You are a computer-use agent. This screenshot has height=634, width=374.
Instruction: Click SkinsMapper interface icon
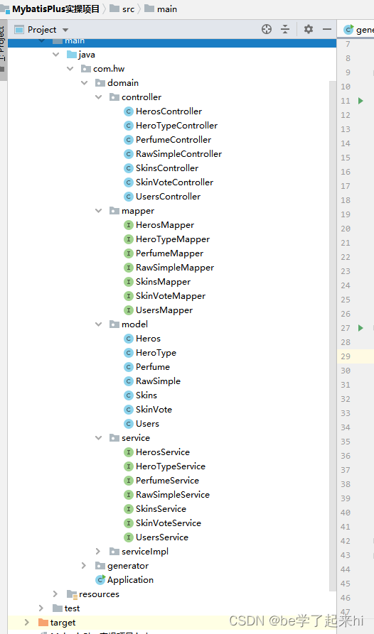tap(128, 282)
